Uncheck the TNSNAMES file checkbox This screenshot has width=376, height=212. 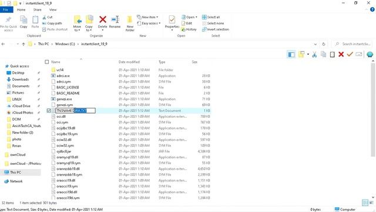click(49, 111)
